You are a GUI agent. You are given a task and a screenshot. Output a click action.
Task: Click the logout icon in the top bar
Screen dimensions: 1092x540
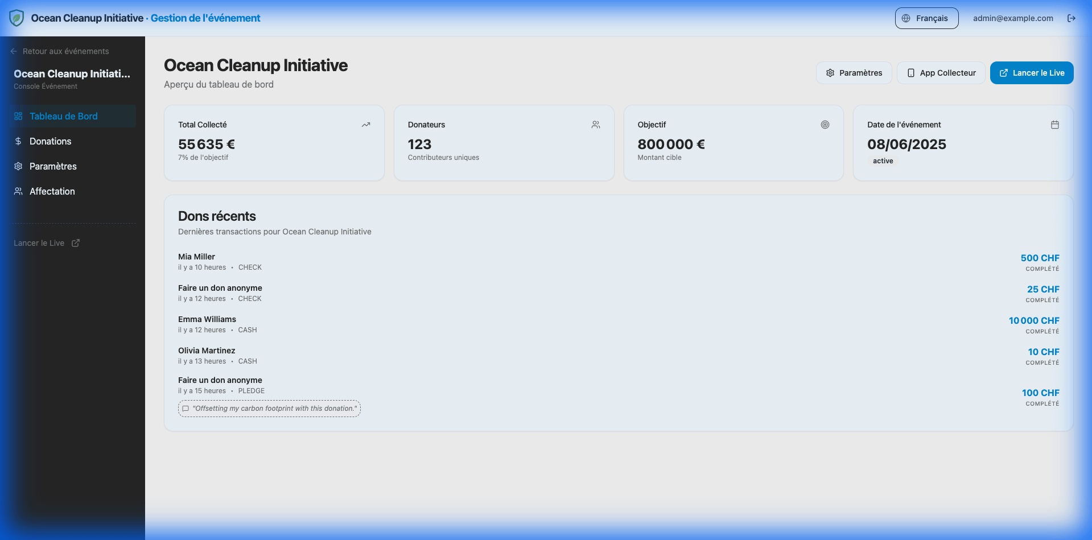[x=1072, y=18]
